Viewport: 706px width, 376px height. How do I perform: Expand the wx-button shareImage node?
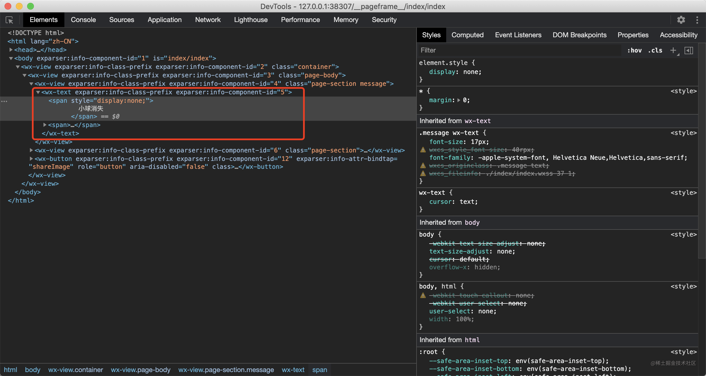point(31,159)
